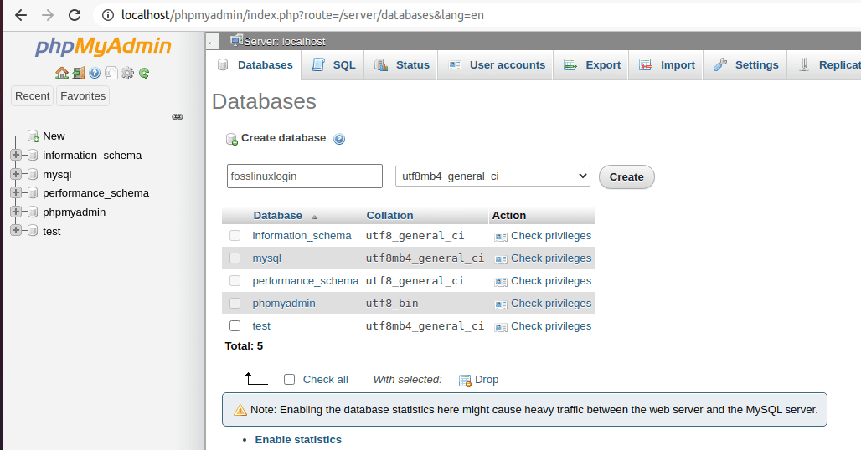Collapse navigation panel with left arrow button

[x=213, y=42]
